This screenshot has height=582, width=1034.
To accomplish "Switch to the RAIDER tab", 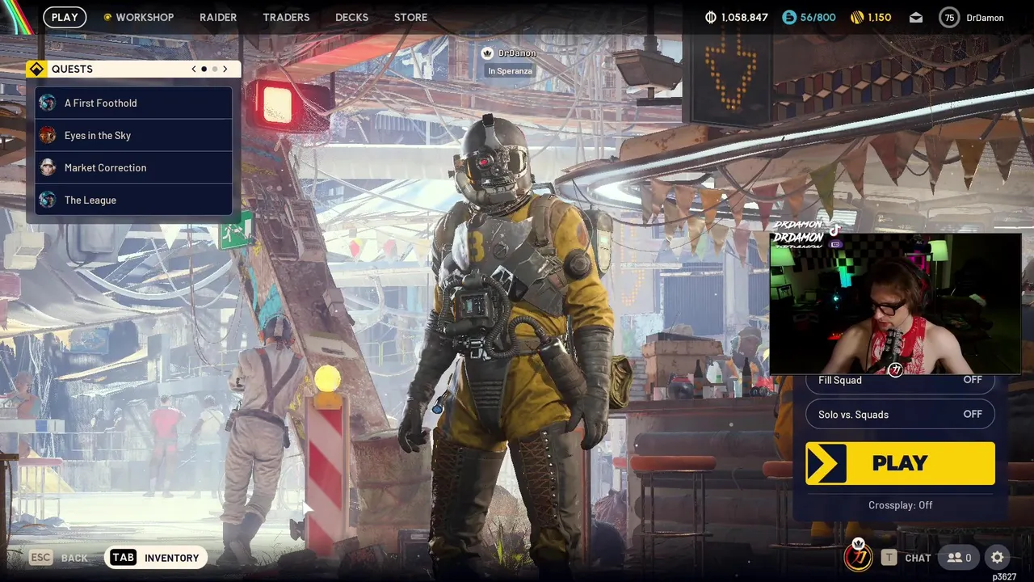I will click(x=218, y=17).
